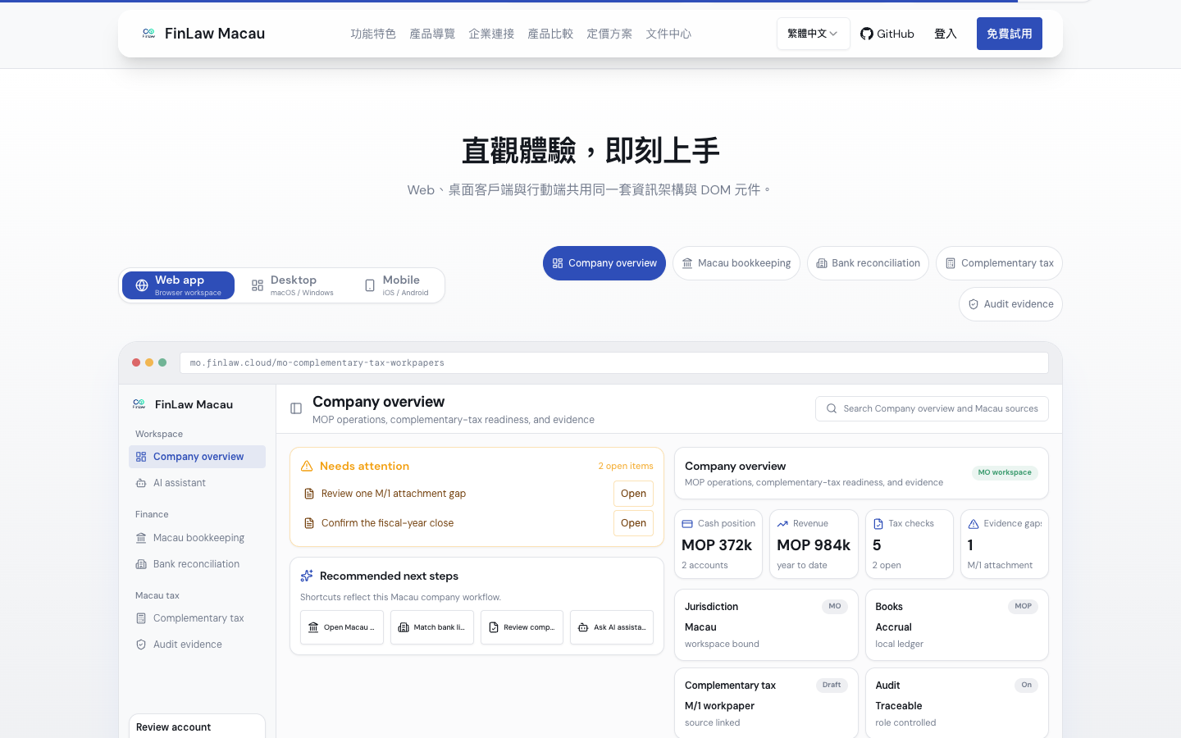Switch to the Mobile iOS / Android tab
Viewport: 1181px width, 738px height.
coord(396,285)
